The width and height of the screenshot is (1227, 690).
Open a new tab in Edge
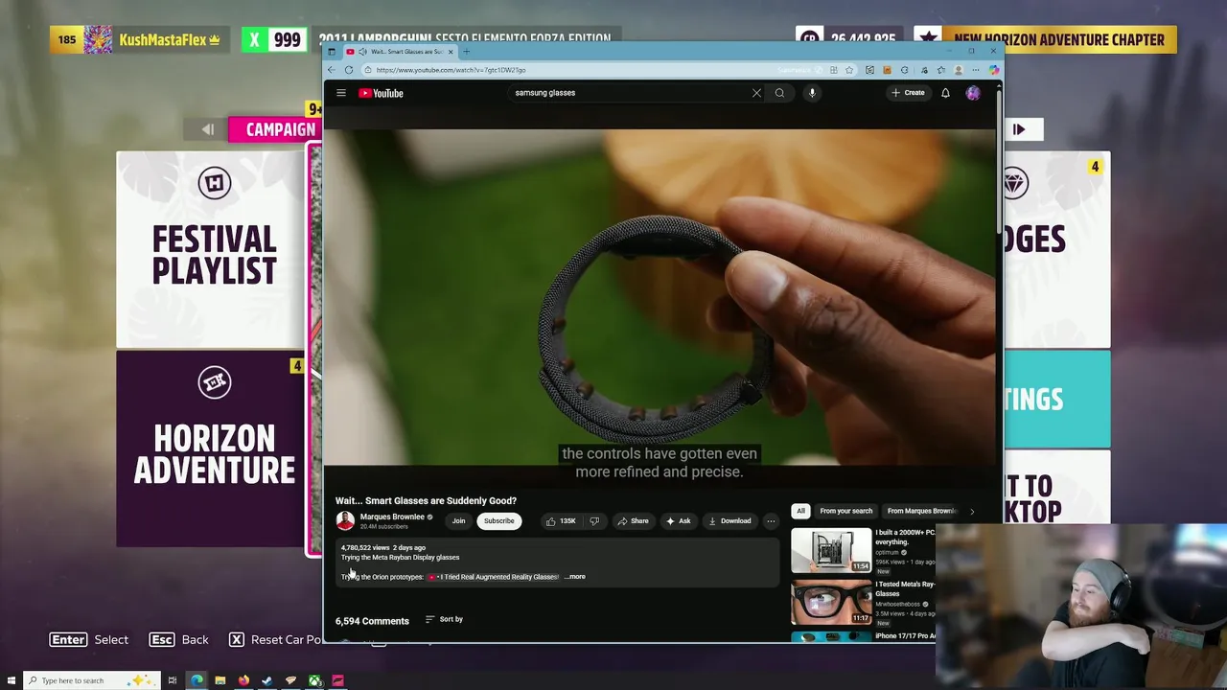pyautogui.click(x=466, y=52)
